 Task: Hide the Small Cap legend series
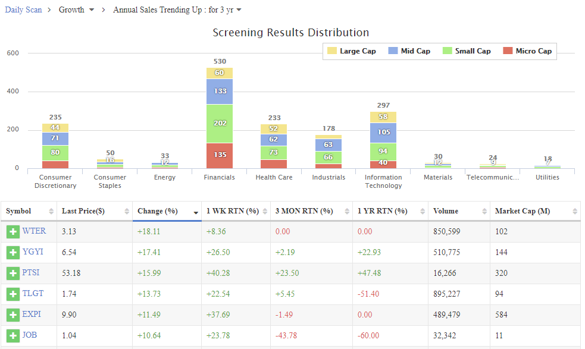[x=467, y=51]
